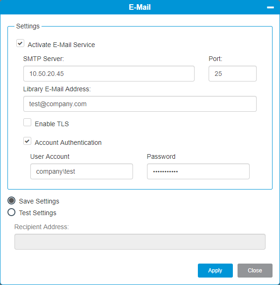Click into the Port number field
Image resolution: width=280 pixels, height=285 pixels.
233,74
